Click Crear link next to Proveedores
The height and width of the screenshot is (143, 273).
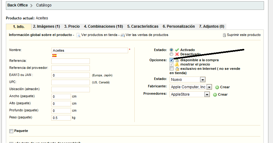pos(223,94)
